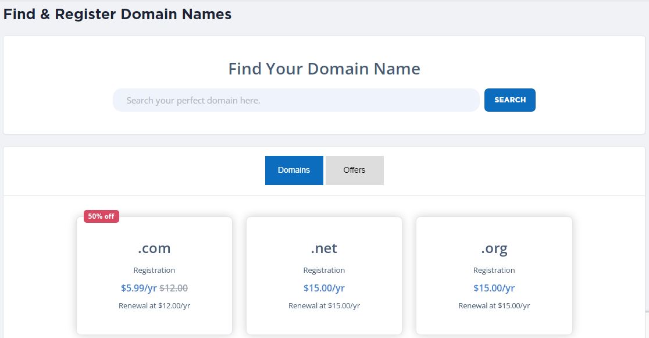Click the .org $15.00/yr registration price

coord(494,288)
